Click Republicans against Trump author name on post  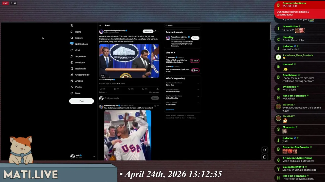[x=115, y=31]
